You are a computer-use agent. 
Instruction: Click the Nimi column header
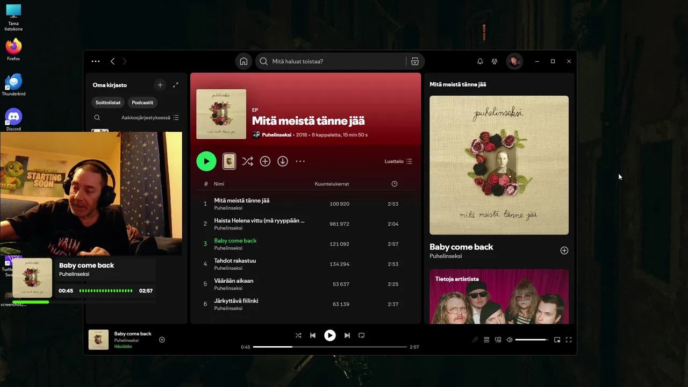pos(219,184)
